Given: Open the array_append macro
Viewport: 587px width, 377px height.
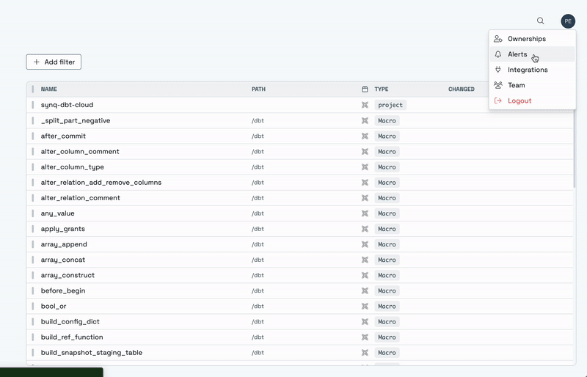Looking at the screenshot, I should pos(64,244).
